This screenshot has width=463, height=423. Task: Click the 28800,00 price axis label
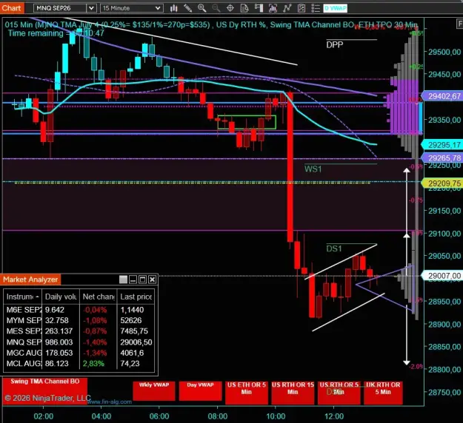[x=444, y=369]
